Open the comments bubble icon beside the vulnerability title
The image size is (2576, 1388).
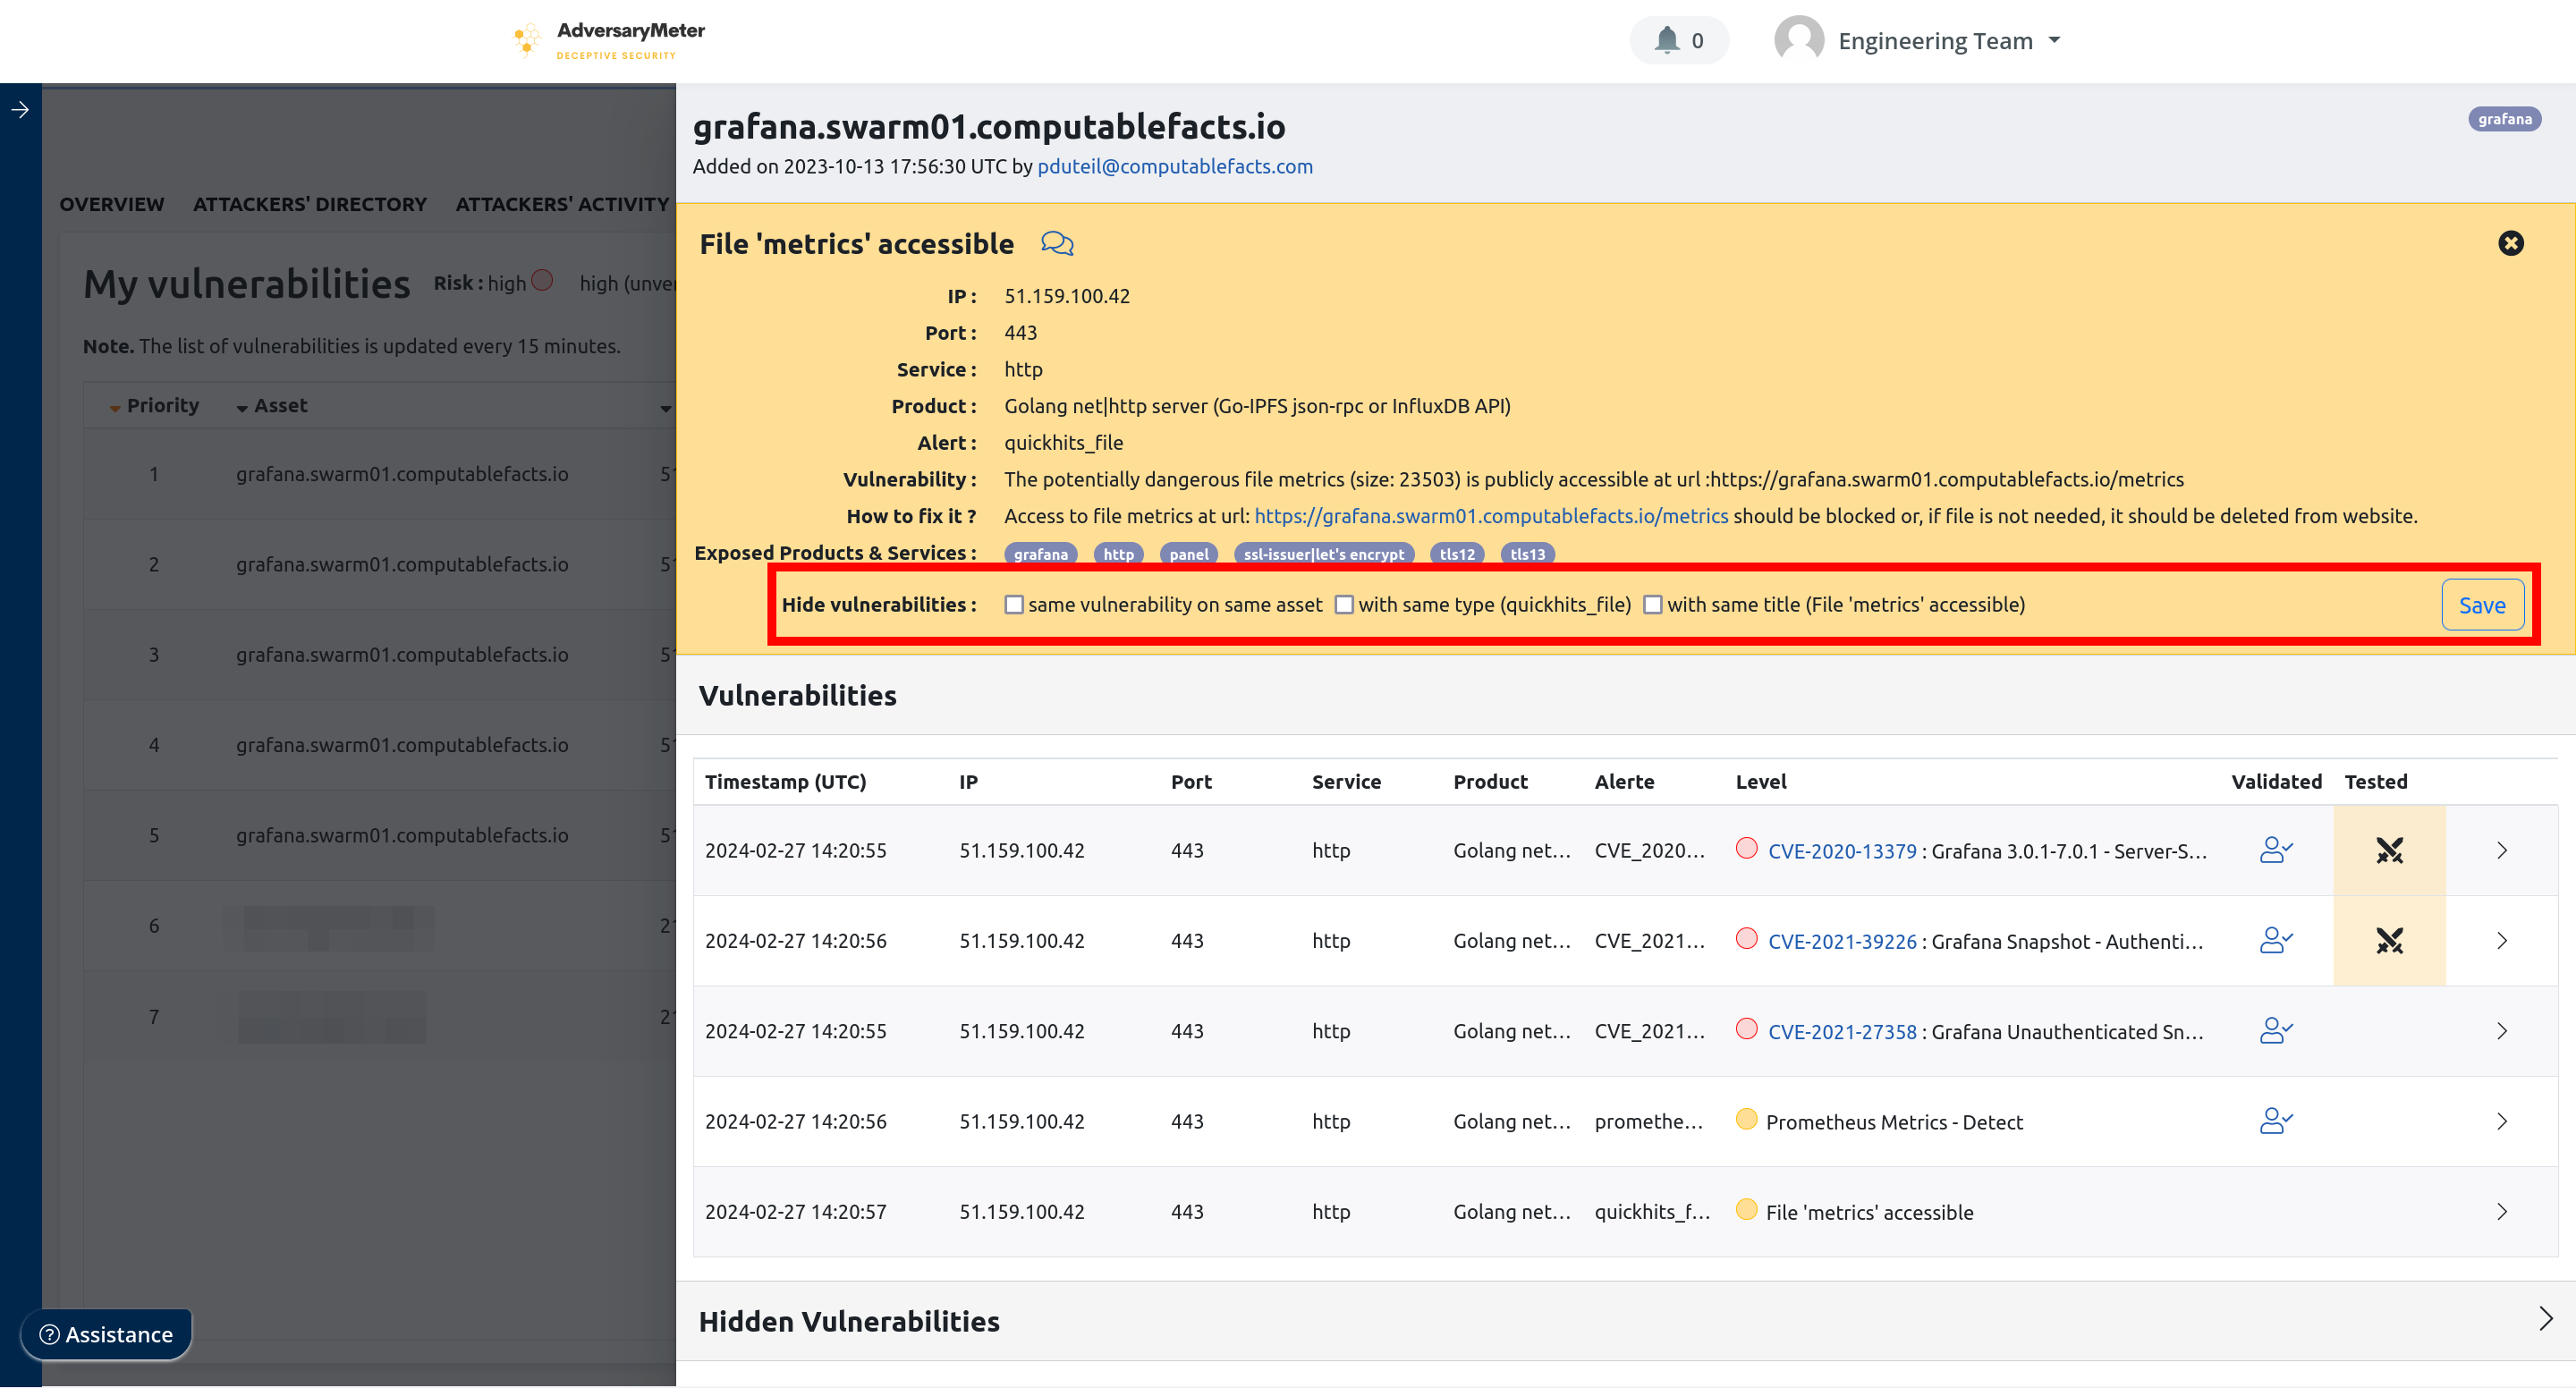pyautogui.click(x=1057, y=243)
